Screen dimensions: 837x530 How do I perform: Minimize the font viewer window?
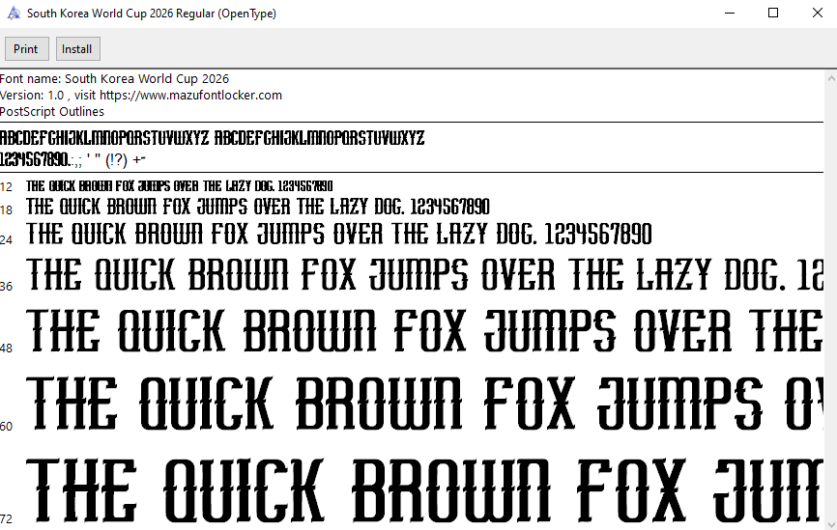730,14
